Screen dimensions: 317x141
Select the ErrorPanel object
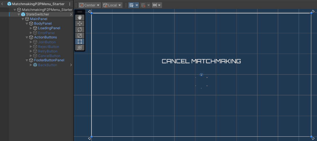46,33
